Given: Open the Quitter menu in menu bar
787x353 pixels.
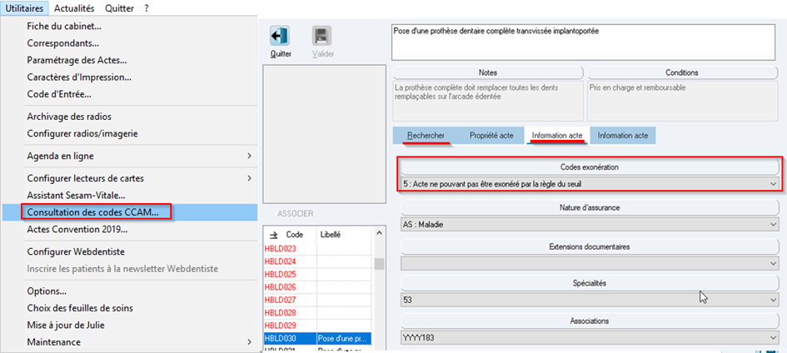Looking at the screenshot, I should click(x=119, y=8).
